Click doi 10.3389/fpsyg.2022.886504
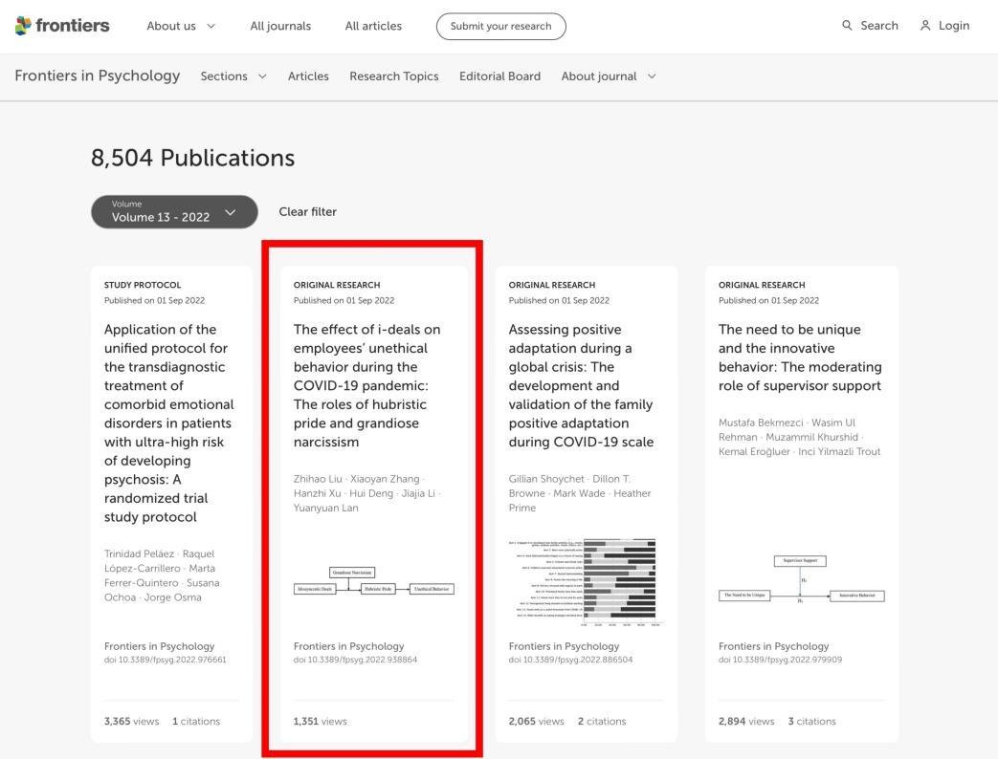Image resolution: width=998 pixels, height=759 pixels. tap(570, 660)
